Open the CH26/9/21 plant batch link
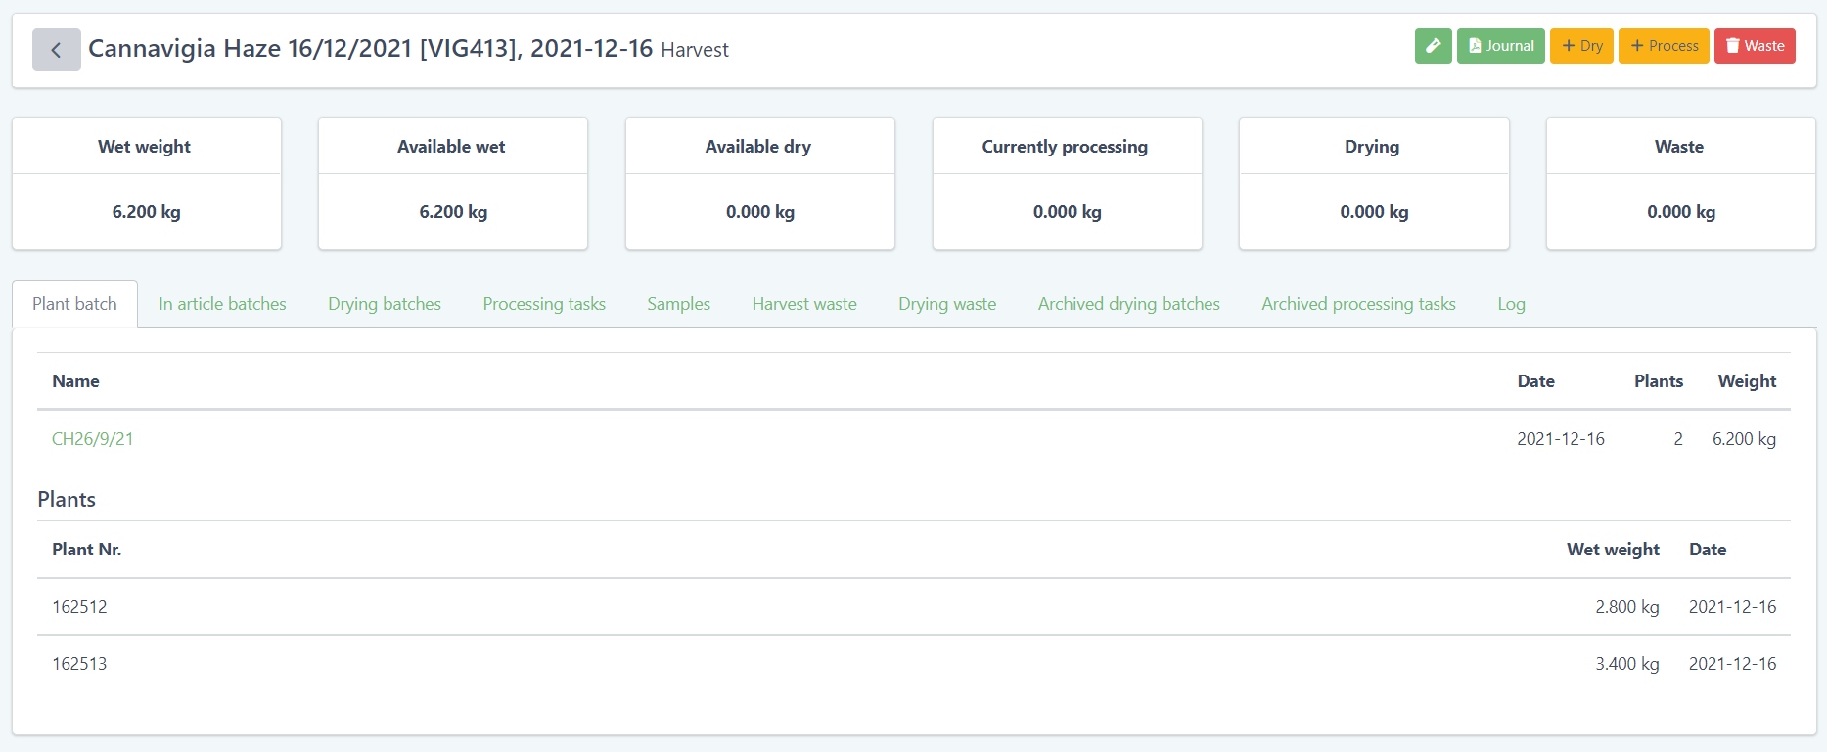 click(92, 439)
